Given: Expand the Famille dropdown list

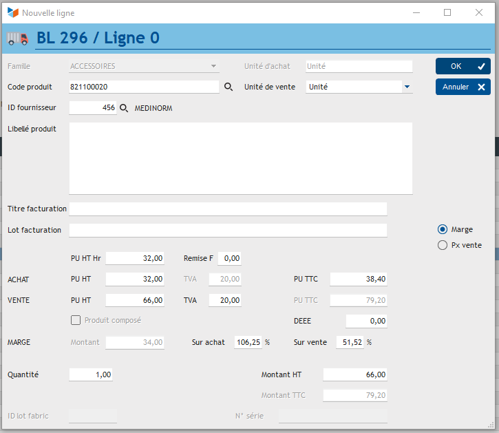Looking at the screenshot, I should point(213,67).
